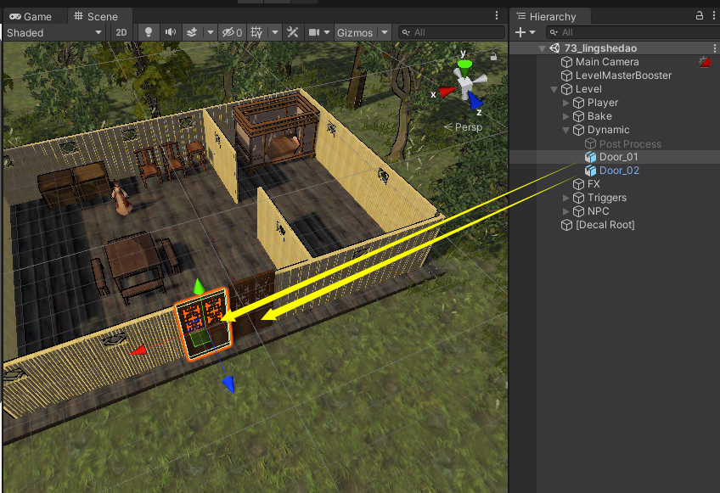
Task: Open Gizmos dropdown arrow
Action: click(385, 32)
